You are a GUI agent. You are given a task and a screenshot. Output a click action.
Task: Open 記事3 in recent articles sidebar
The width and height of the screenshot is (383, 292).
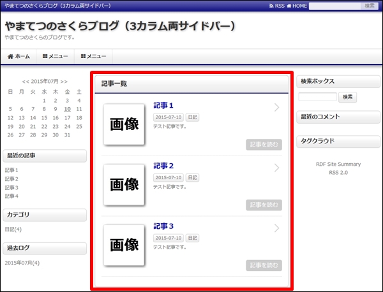(x=11, y=187)
